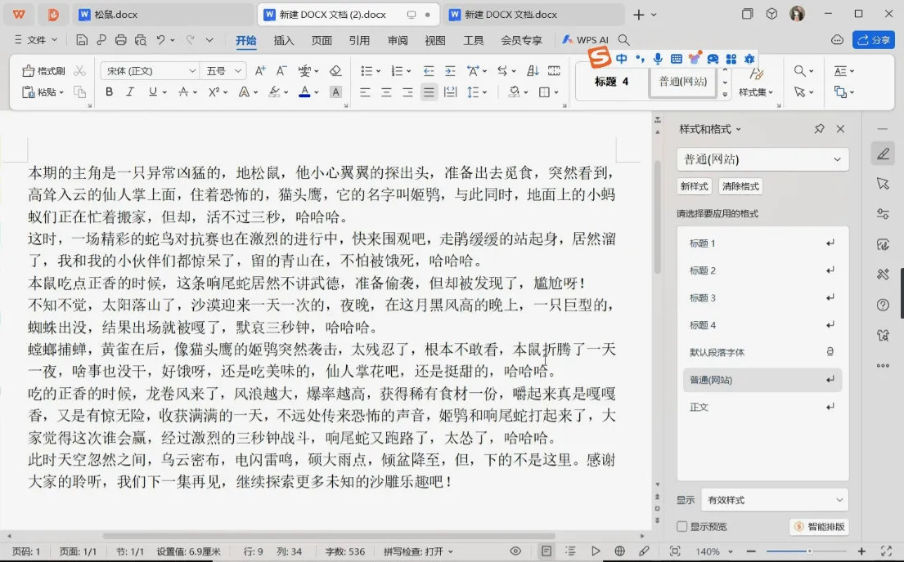This screenshot has height=562, width=904.
Task: Switch to web layout globe view
Action: coord(619,551)
